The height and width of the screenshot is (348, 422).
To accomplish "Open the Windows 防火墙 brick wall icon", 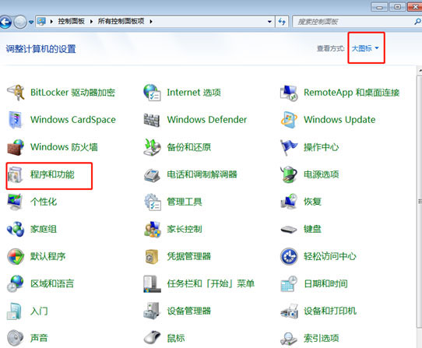I will (16, 147).
